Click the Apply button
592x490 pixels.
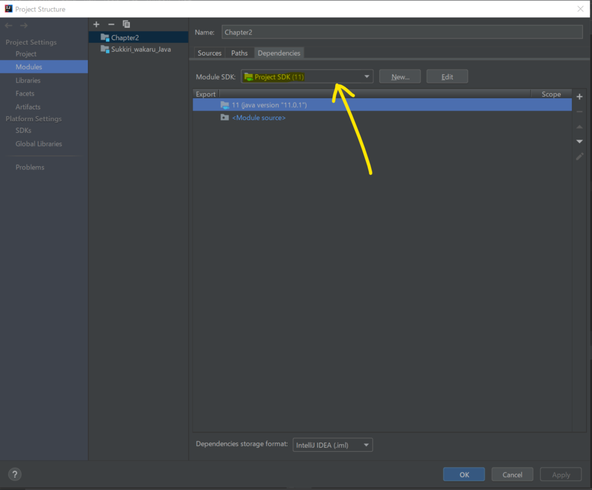pyautogui.click(x=561, y=474)
